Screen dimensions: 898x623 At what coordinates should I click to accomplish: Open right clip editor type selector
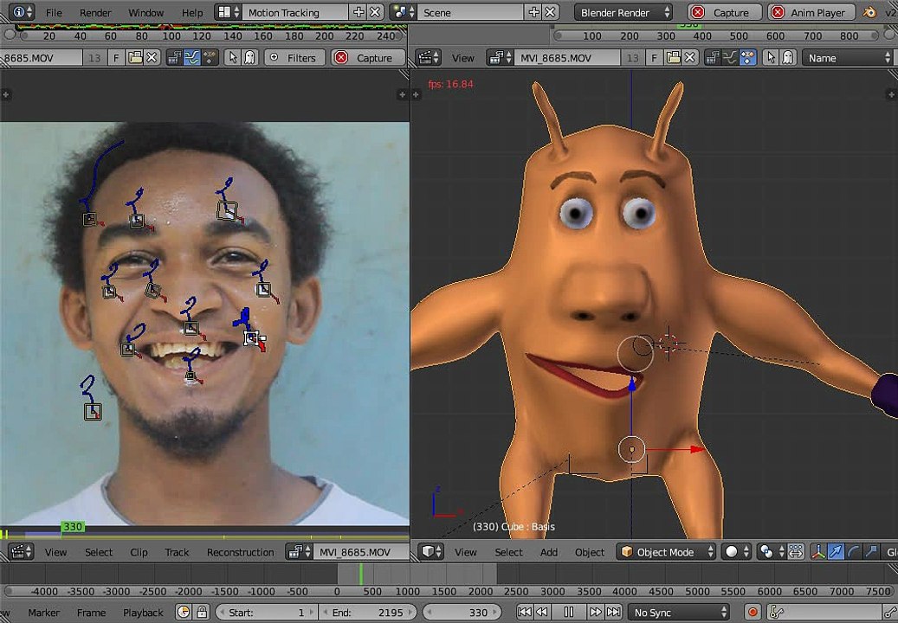430,58
